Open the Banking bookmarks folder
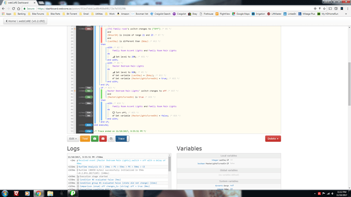Screen dimensions: 351x197 [x=19, y=14]
